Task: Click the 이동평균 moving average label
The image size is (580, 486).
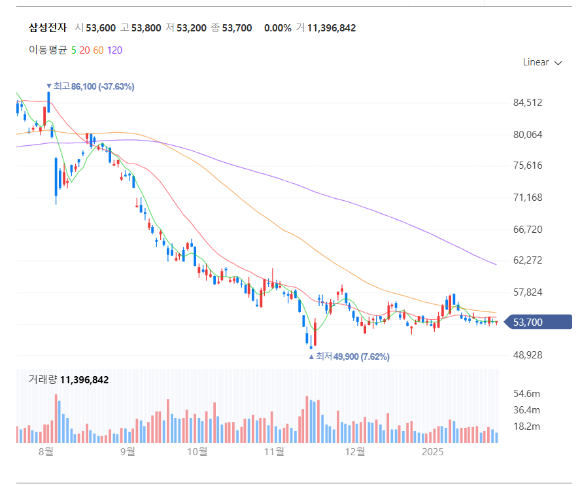Action: (x=48, y=50)
